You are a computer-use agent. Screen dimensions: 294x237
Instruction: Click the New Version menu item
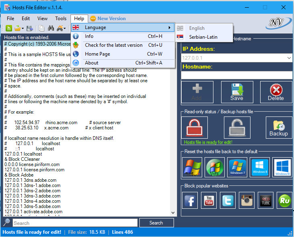click(108, 19)
